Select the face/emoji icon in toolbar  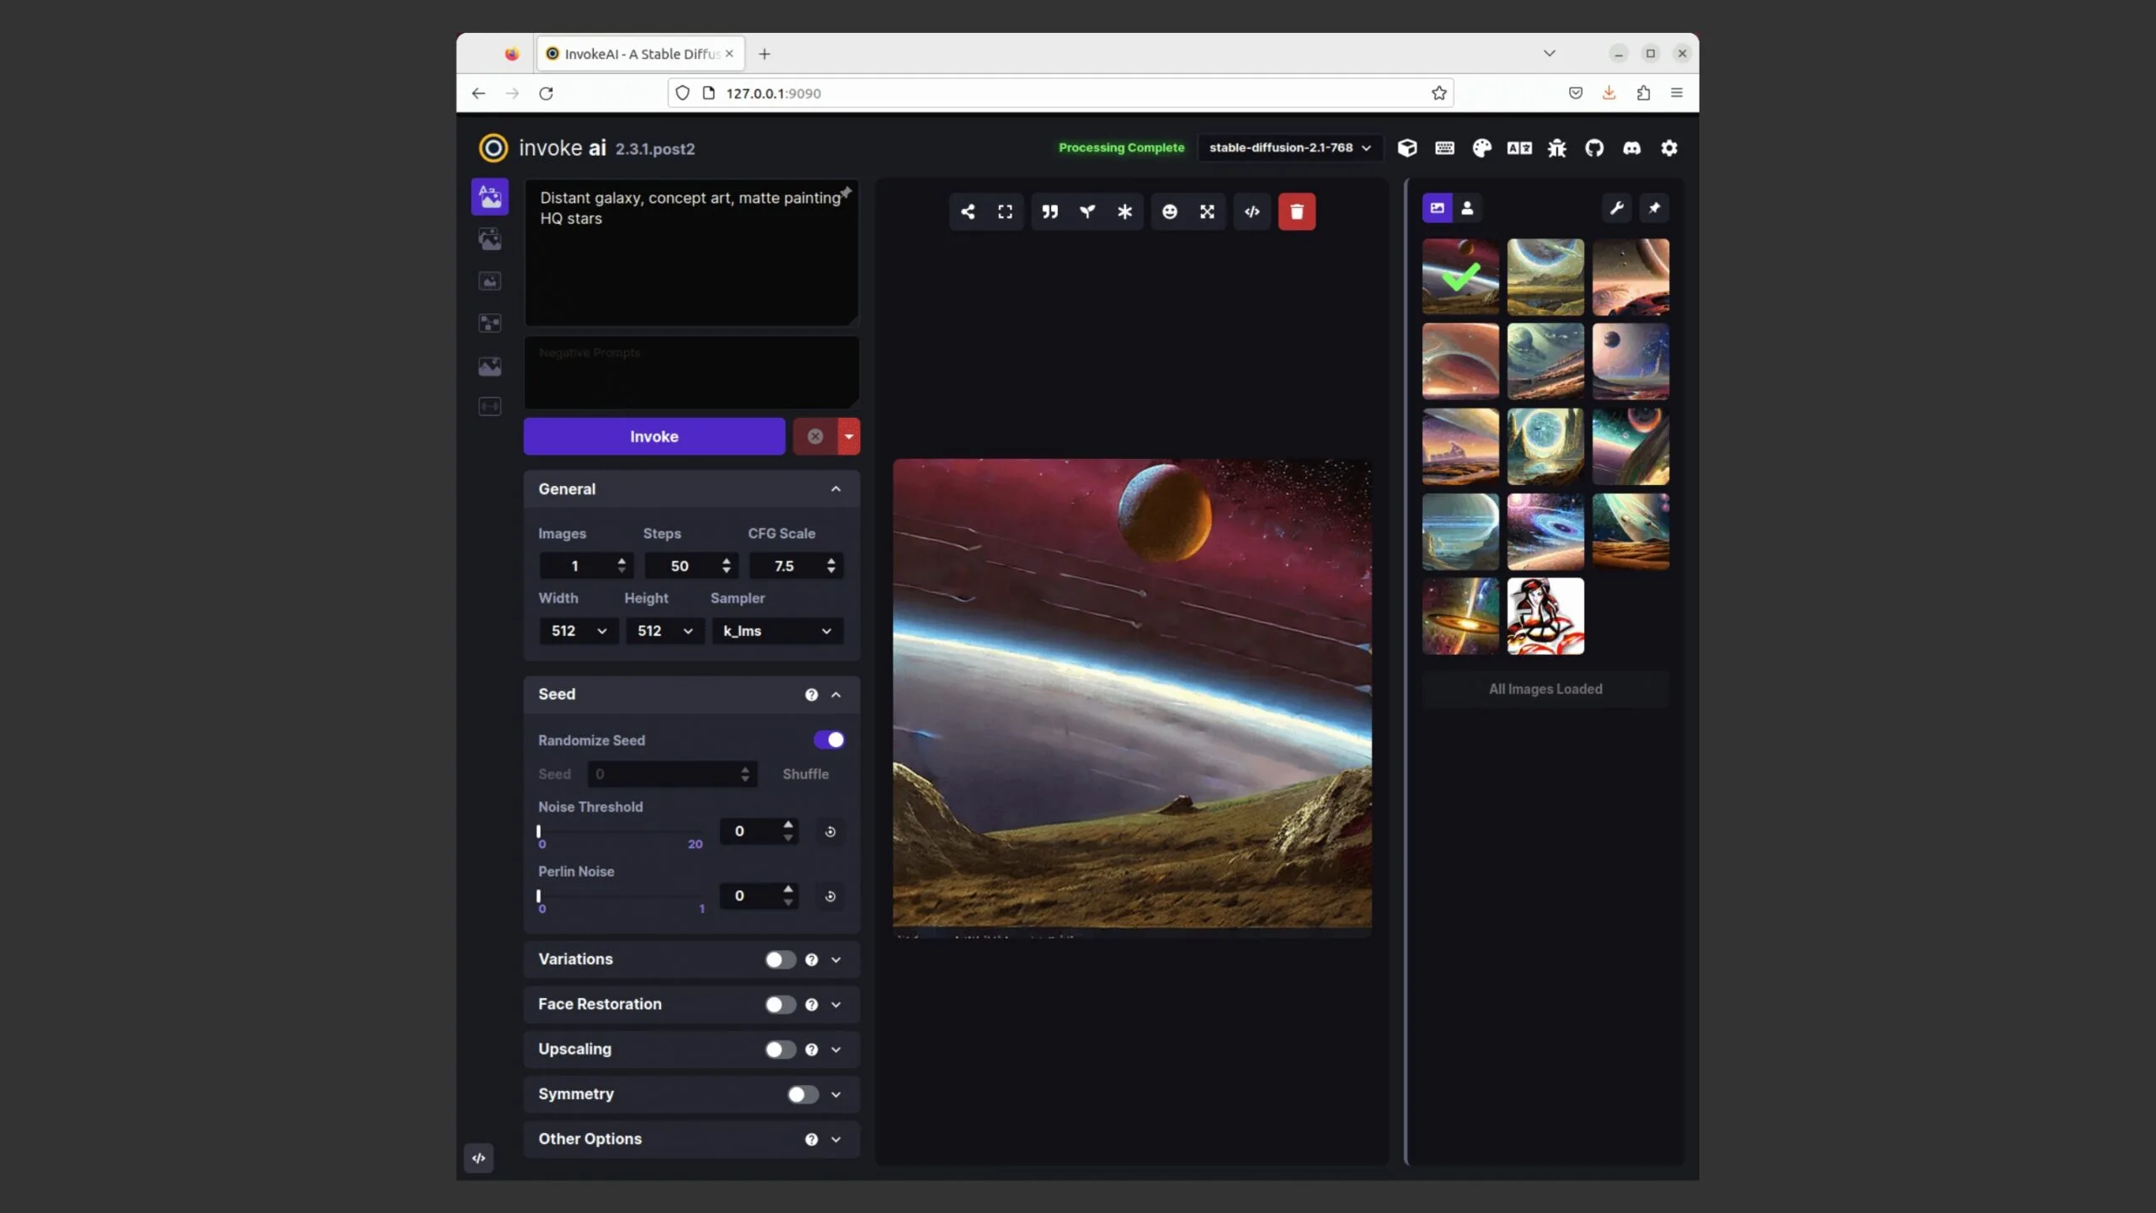coord(1168,211)
